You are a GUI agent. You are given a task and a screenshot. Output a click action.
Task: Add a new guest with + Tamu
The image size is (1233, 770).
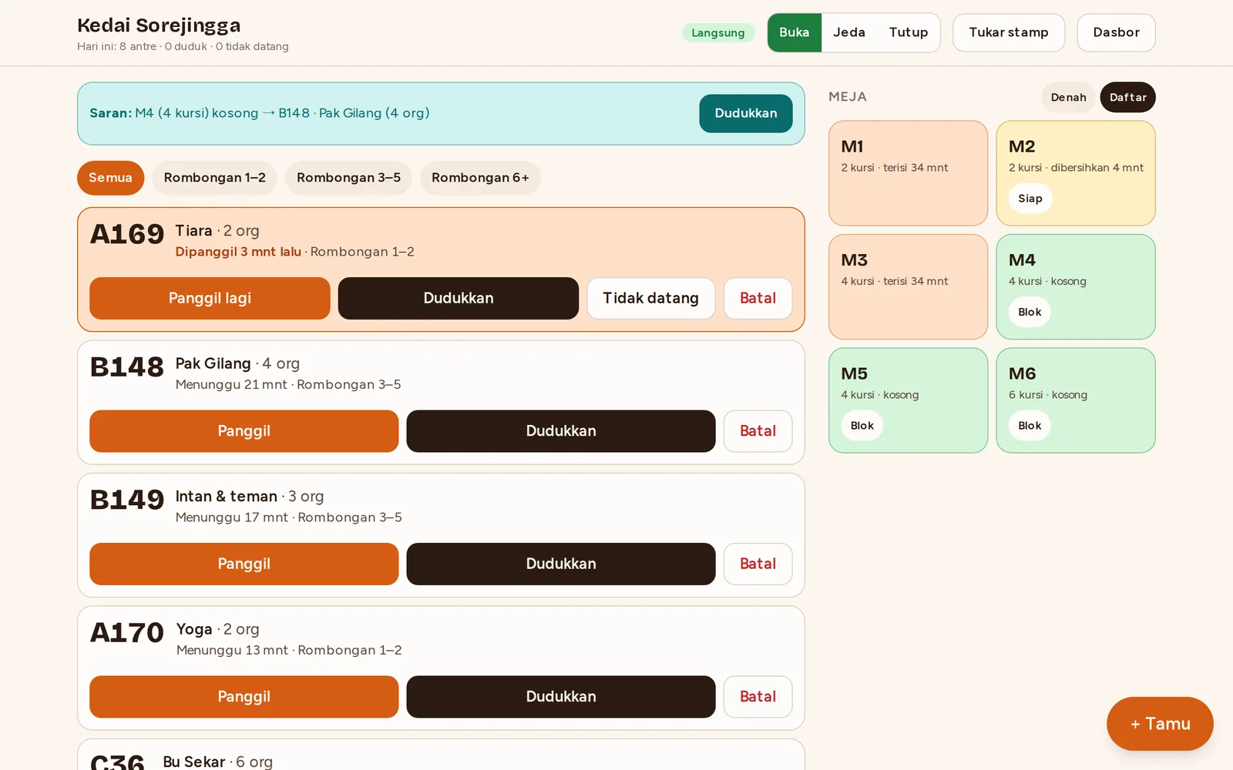[1160, 724]
